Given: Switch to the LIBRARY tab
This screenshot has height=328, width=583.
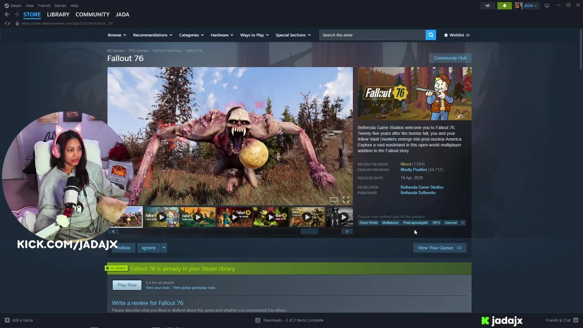Looking at the screenshot, I should point(58,15).
